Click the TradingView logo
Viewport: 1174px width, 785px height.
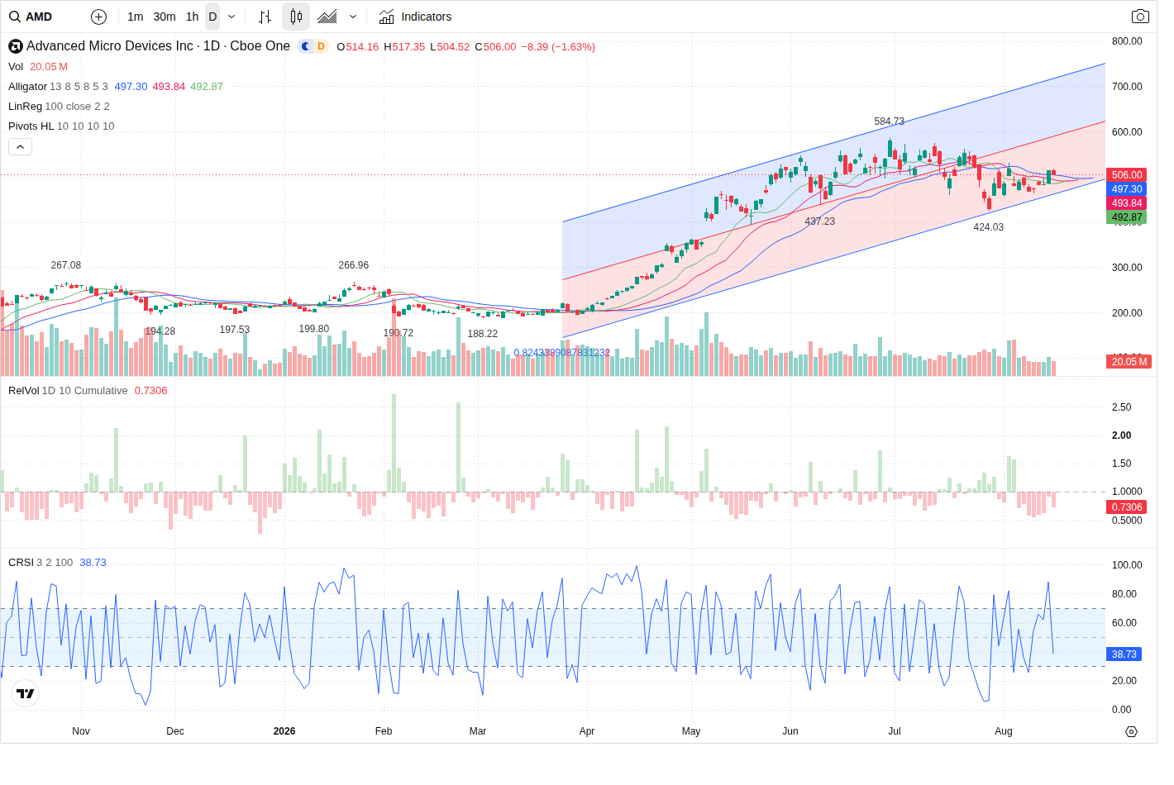[26, 693]
